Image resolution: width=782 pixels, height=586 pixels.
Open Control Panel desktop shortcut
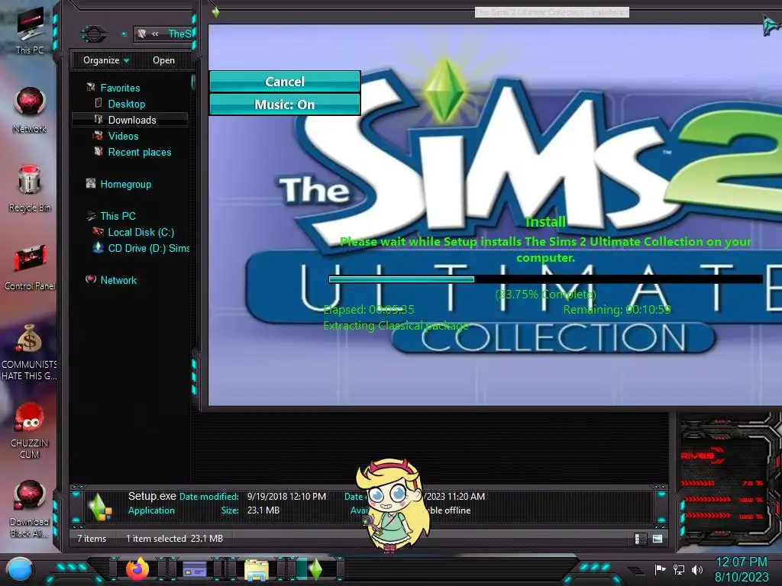[x=30, y=268]
